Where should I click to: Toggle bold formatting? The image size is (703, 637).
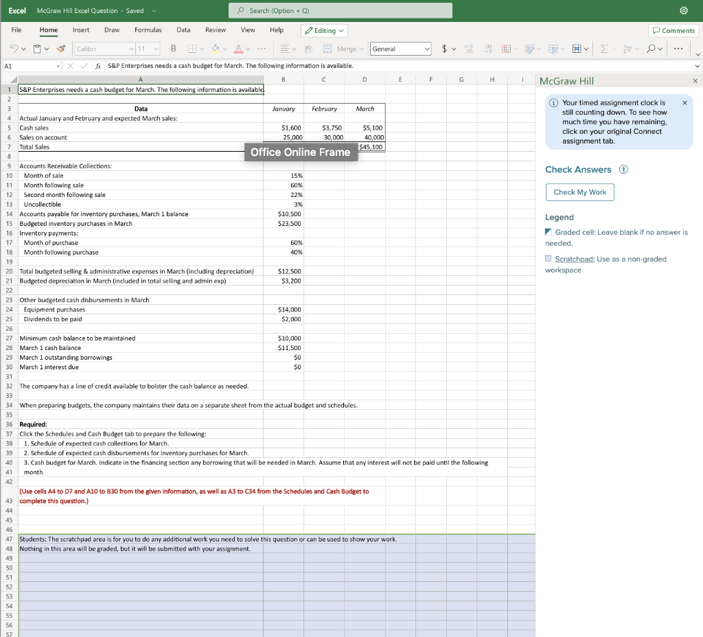click(x=174, y=49)
